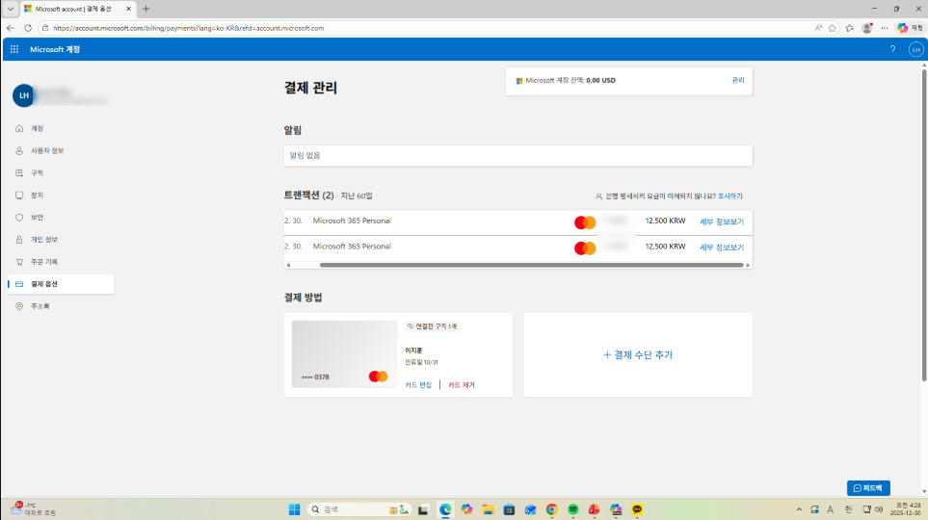This screenshot has height=520, width=928.
Task: Open the Microsoft app launcher grid
Action: point(14,49)
